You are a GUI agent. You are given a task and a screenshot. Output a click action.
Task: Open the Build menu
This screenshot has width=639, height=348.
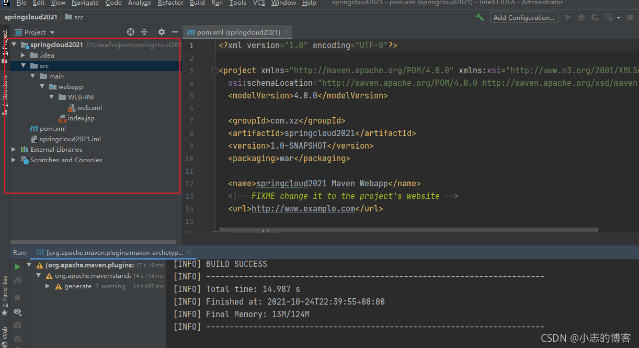pyautogui.click(x=197, y=3)
